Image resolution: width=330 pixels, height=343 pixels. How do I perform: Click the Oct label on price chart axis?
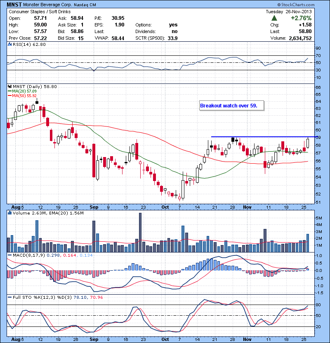pos(165,207)
